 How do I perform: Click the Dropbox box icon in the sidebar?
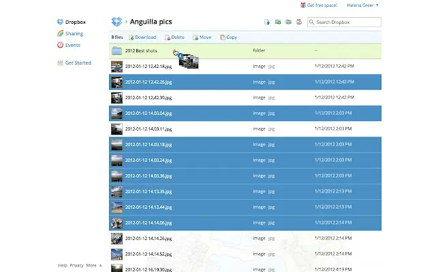[60, 22]
